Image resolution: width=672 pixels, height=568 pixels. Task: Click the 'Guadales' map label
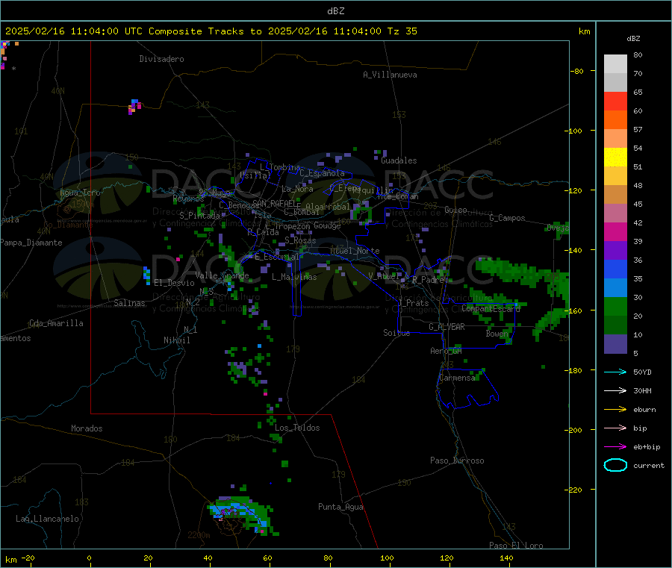point(399,160)
